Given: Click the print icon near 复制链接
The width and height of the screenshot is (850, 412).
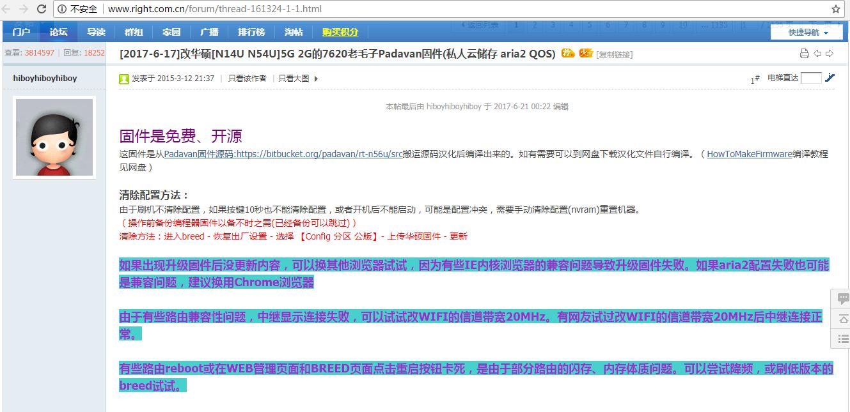Looking at the screenshot, I should [805, 54].
